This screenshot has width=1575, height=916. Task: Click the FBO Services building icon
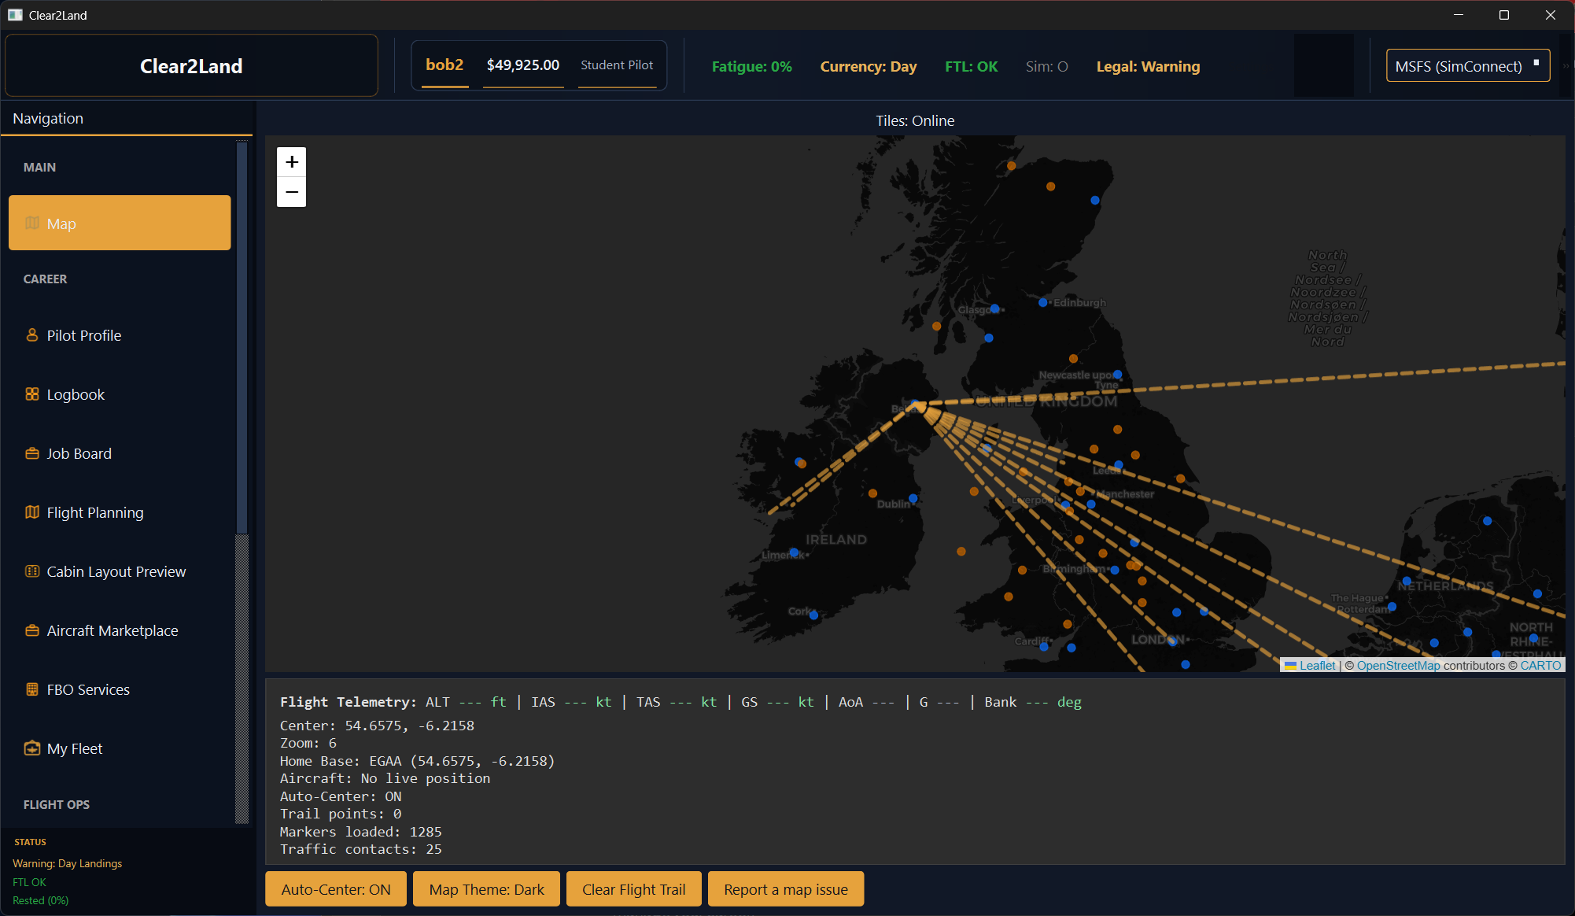point(32,689)
